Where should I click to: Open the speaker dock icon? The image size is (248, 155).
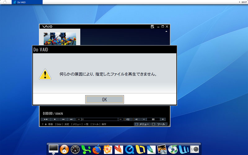click(195, 149)
